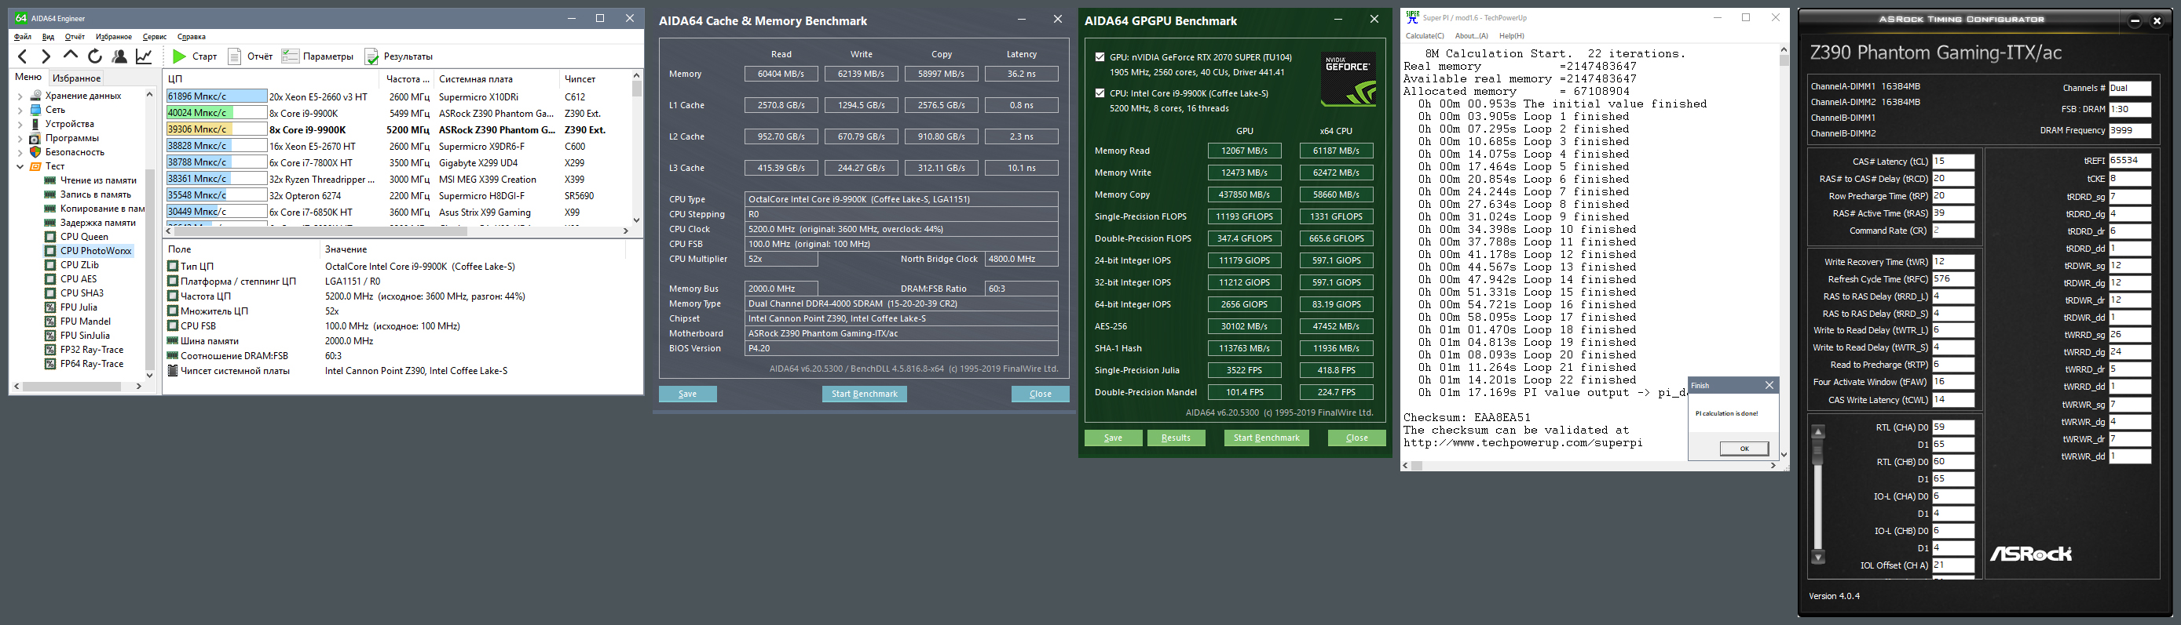Expand the Безопасность tree node
Viewport: 2181px width, 625px height.
point(20,152)
